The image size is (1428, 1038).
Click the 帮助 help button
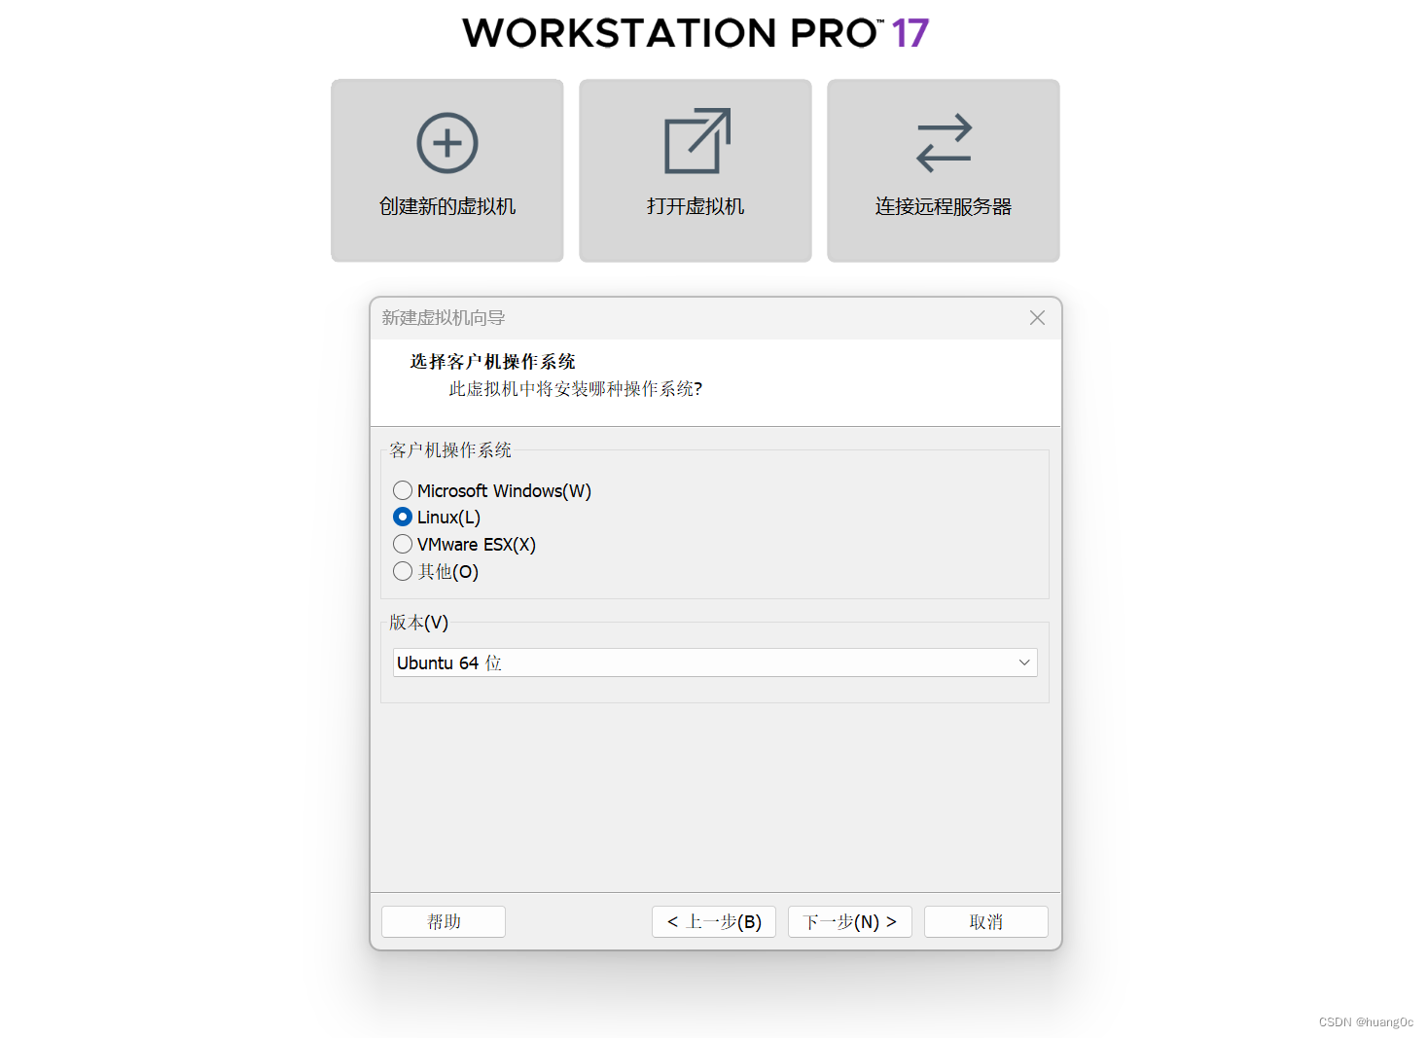tap(444, 921)
